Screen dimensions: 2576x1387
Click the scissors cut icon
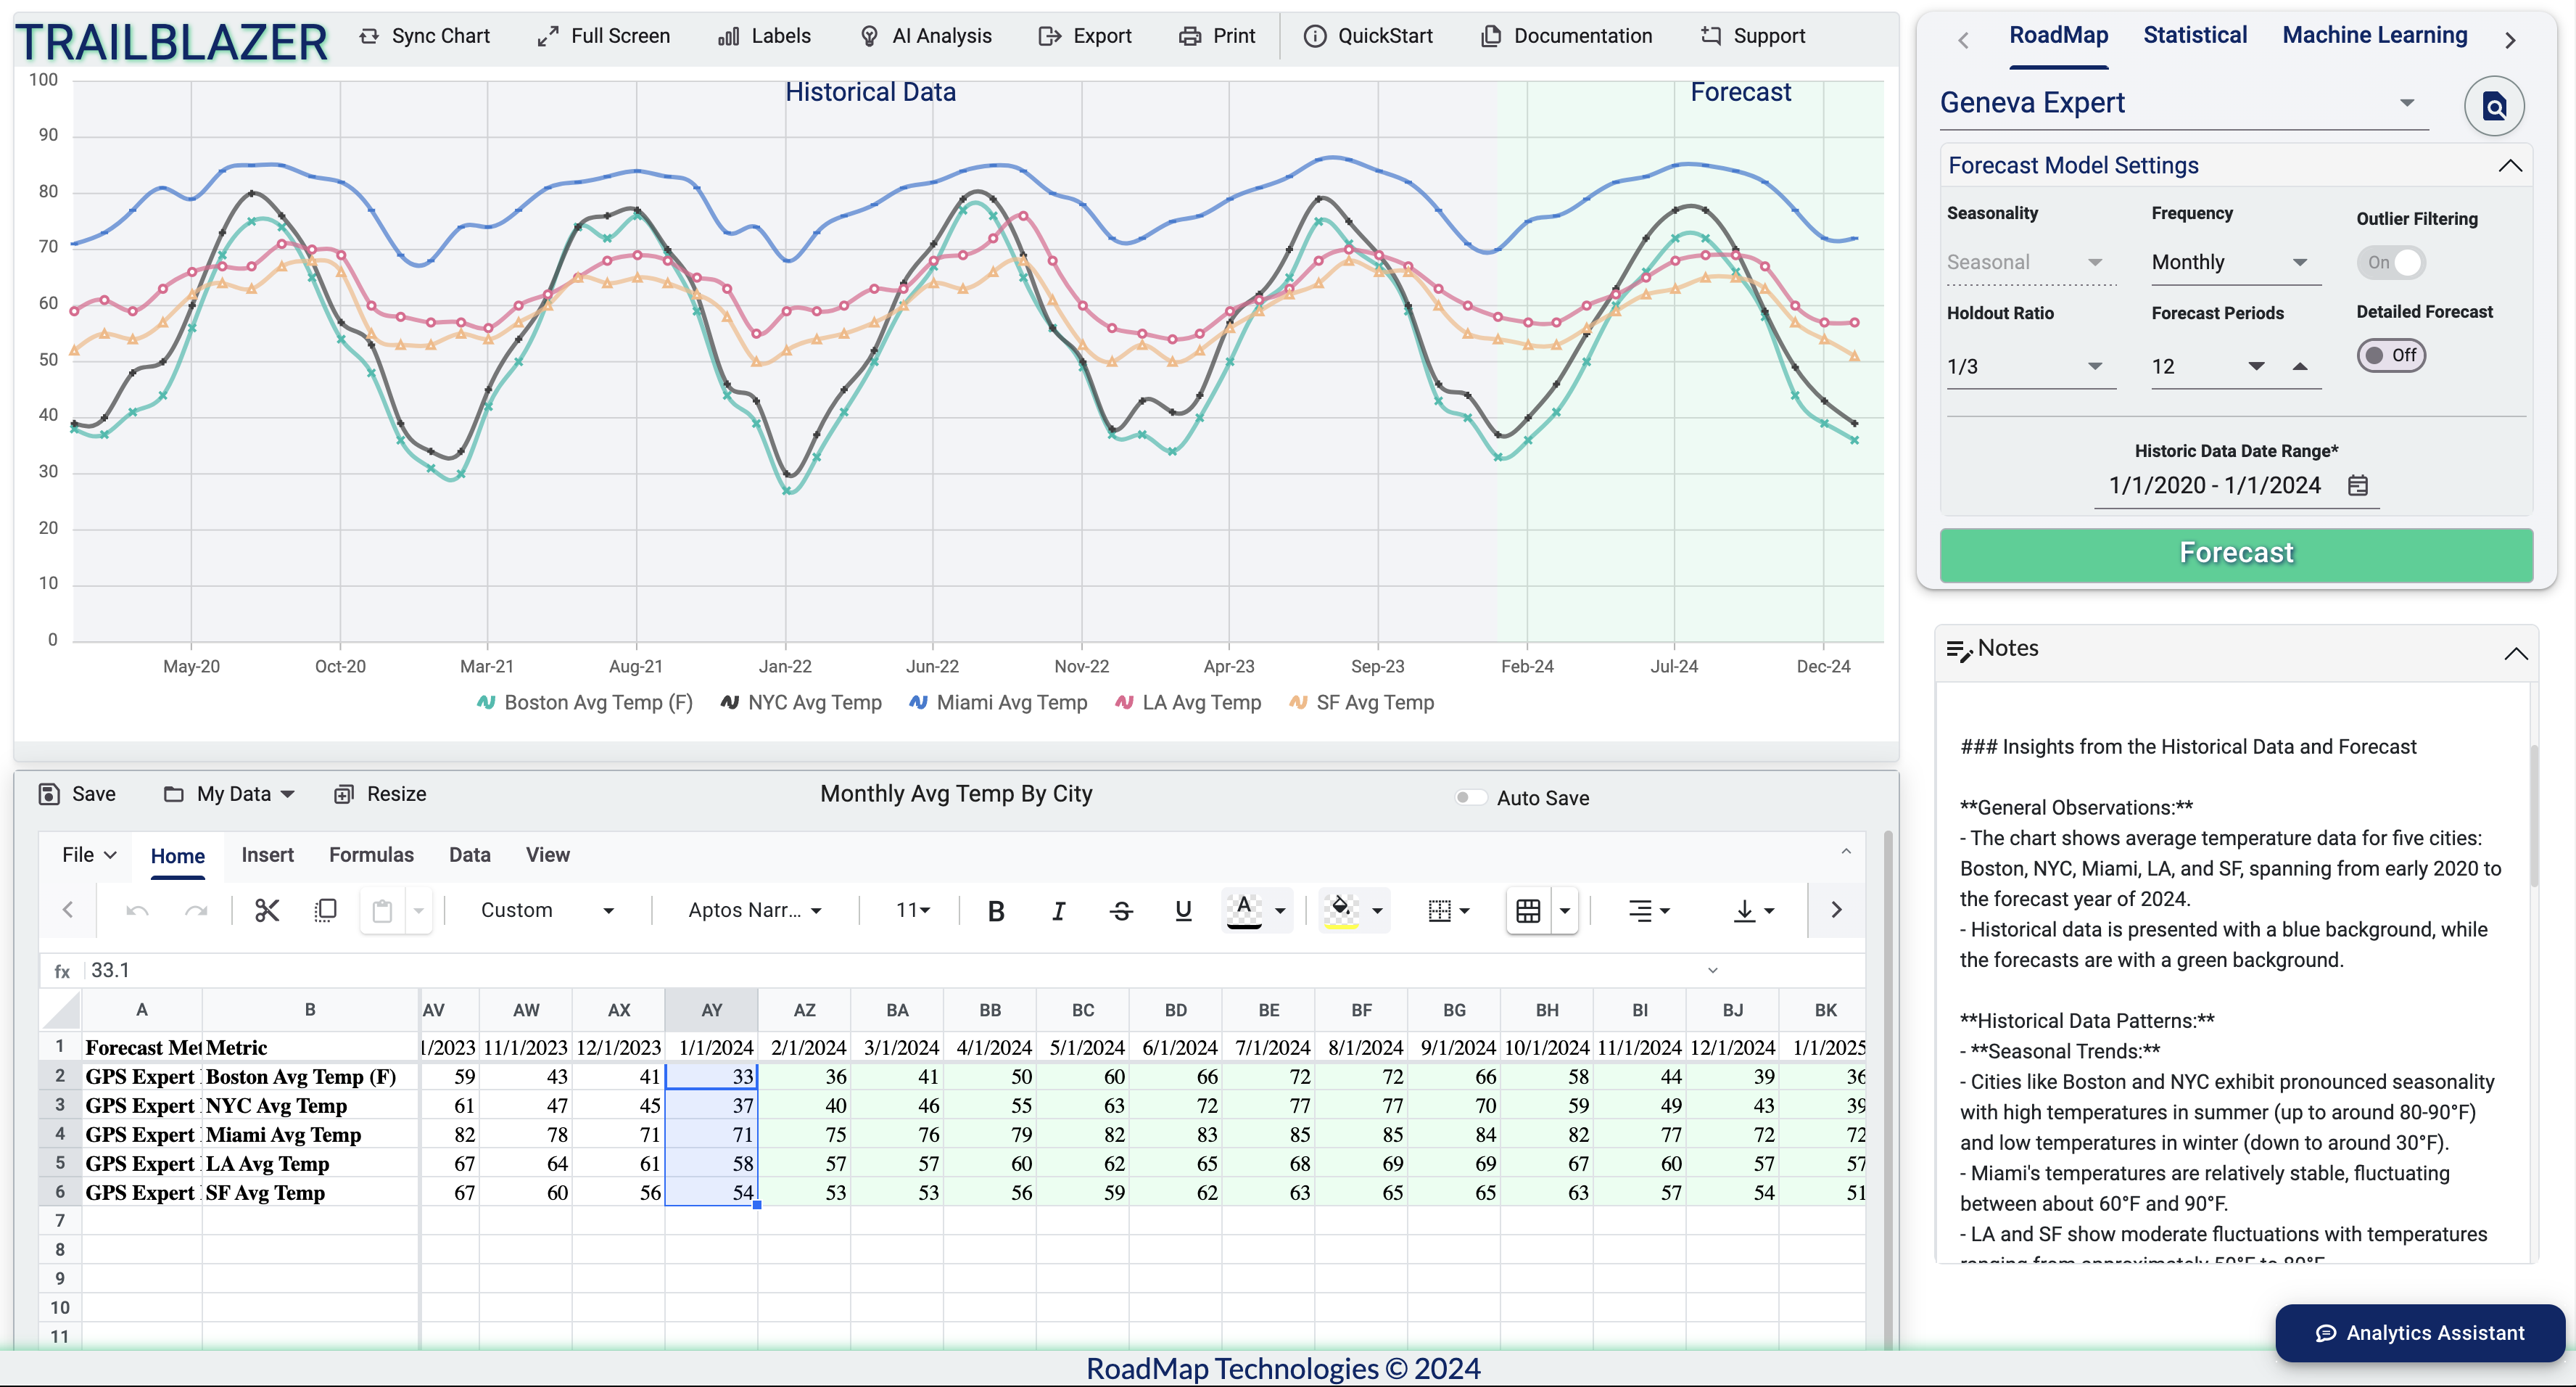(x=266, y=910)
